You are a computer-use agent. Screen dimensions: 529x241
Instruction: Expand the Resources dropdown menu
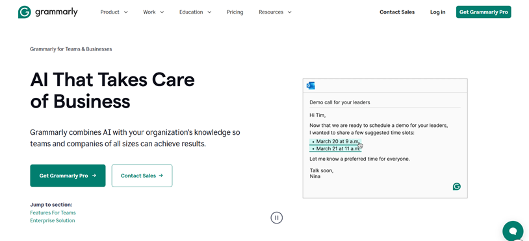click(275, 12)
